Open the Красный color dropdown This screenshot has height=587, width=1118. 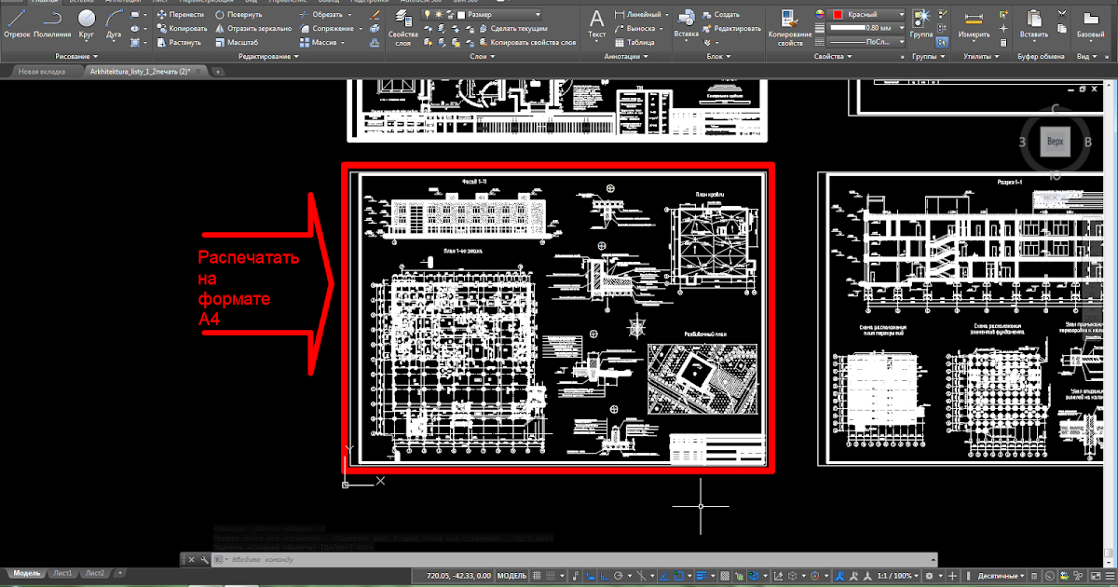[867, 15]
